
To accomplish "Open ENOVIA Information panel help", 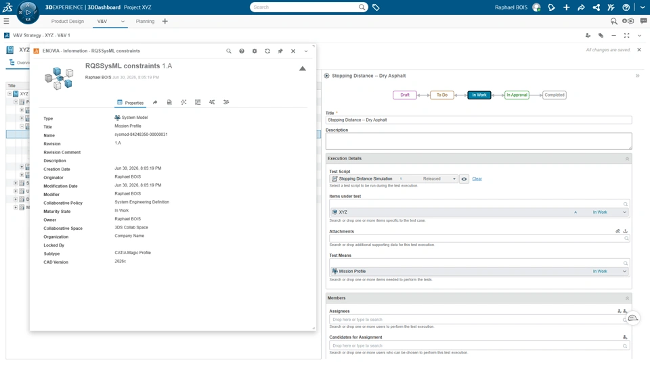I will tap(242, 51).
